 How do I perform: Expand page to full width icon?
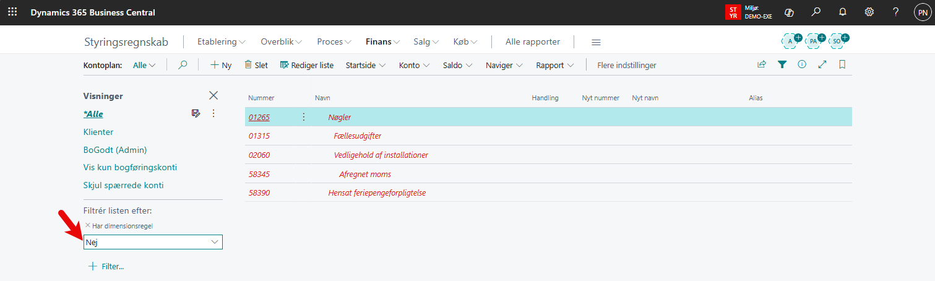pos(822,64)
